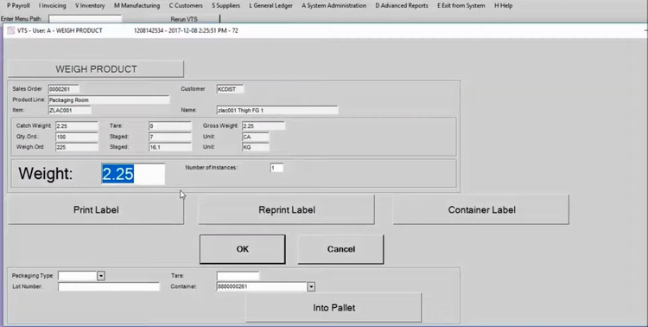Click the bottom Tare input field

(x=238, y=276)
